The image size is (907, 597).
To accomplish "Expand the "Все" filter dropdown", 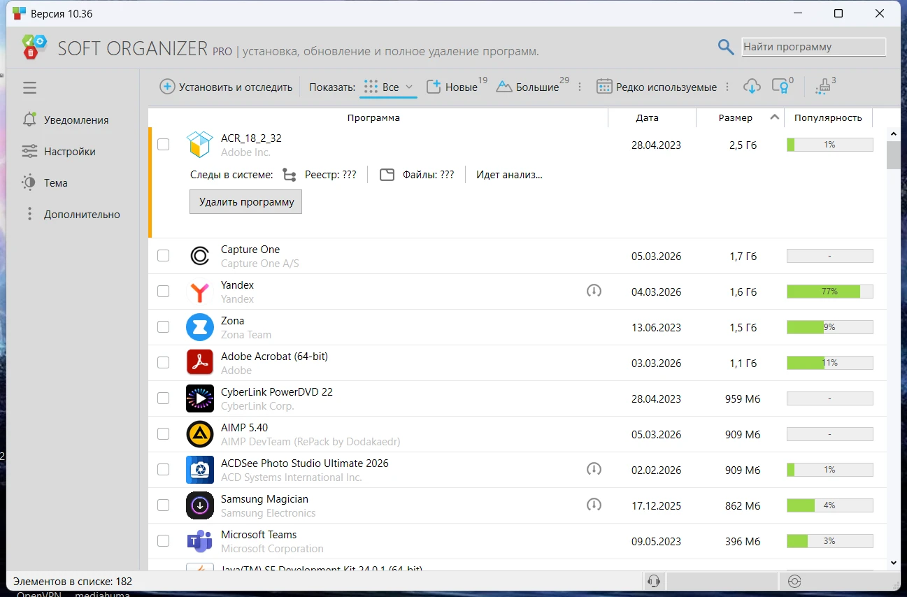I will coord(409,87).
